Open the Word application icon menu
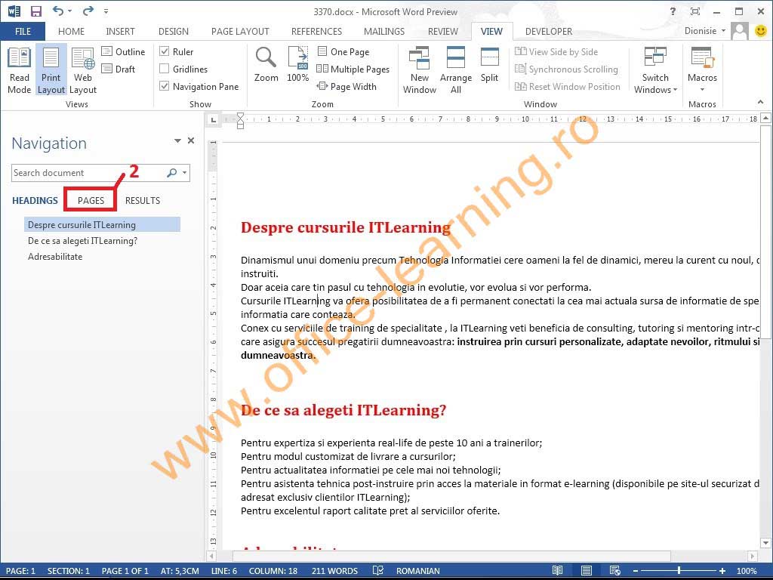 tap(14, 11)
